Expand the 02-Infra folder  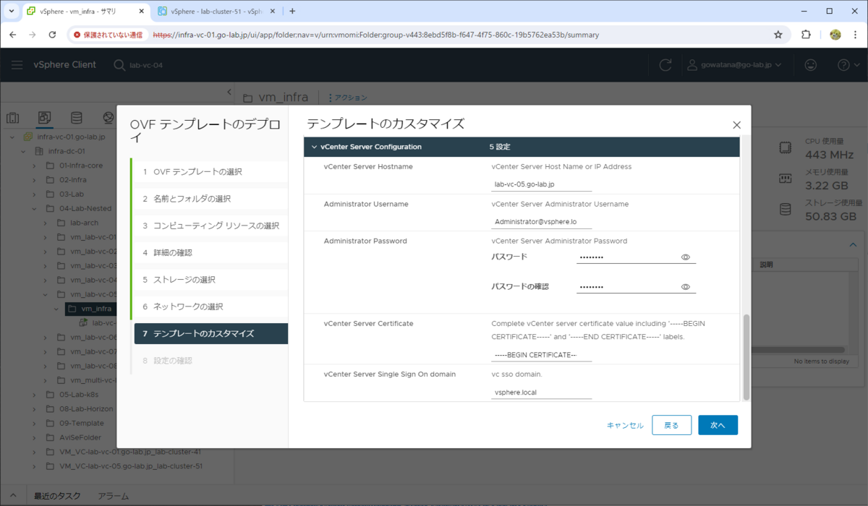[34, 179]
